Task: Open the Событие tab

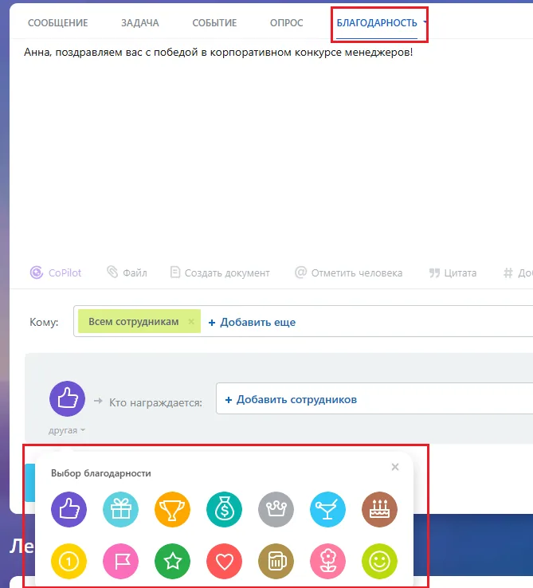Action: click(x=214, y=23)
